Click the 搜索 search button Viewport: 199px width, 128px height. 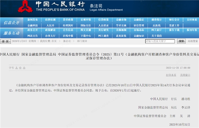(x=181, y=41)
